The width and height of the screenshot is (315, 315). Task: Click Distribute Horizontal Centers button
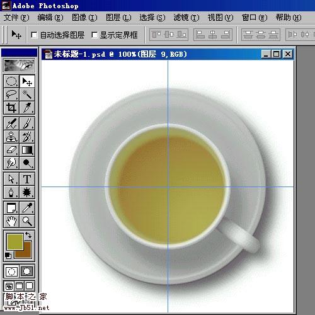click(304, 35)
